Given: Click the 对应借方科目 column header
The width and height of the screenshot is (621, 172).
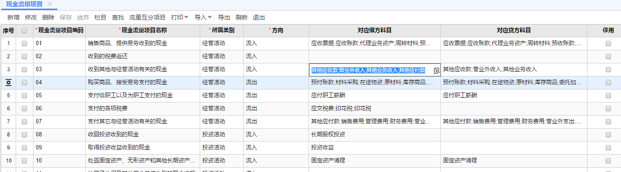Looking at the screenshot, I should [x=374, y=30].
